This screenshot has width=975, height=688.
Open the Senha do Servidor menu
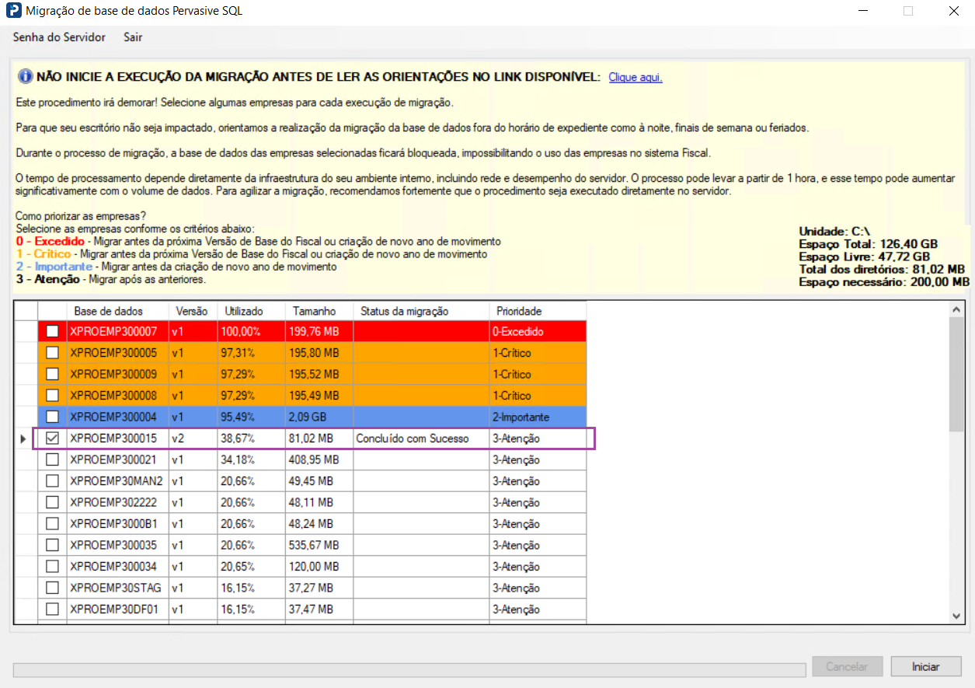[59, 37]
